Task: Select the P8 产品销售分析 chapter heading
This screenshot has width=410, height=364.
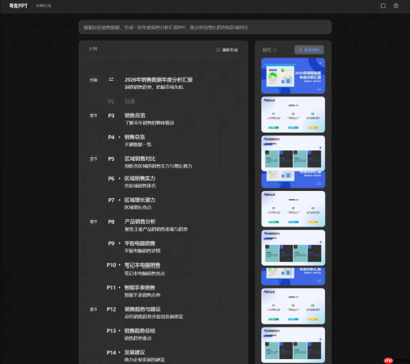Action: [140, 222]
